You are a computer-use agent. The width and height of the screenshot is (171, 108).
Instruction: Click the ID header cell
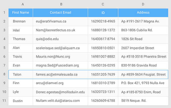tap(103, 13)
